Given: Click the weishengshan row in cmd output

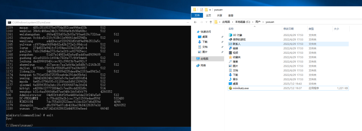Looking at the screenshot, I should (x=62, y=34).
